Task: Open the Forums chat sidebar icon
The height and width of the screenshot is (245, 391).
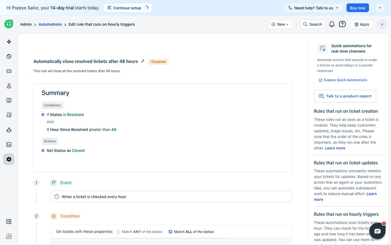Action: pos(9,115)
